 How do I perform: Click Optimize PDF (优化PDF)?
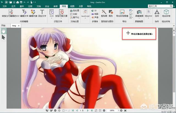coord(148,14)
